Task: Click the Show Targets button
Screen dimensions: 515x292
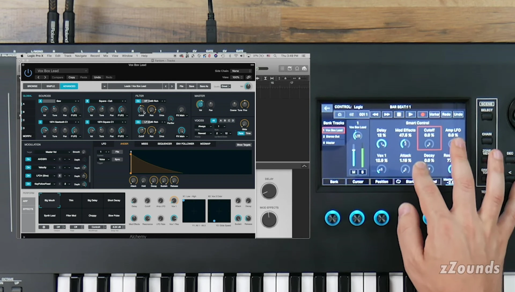Action: 244,145
